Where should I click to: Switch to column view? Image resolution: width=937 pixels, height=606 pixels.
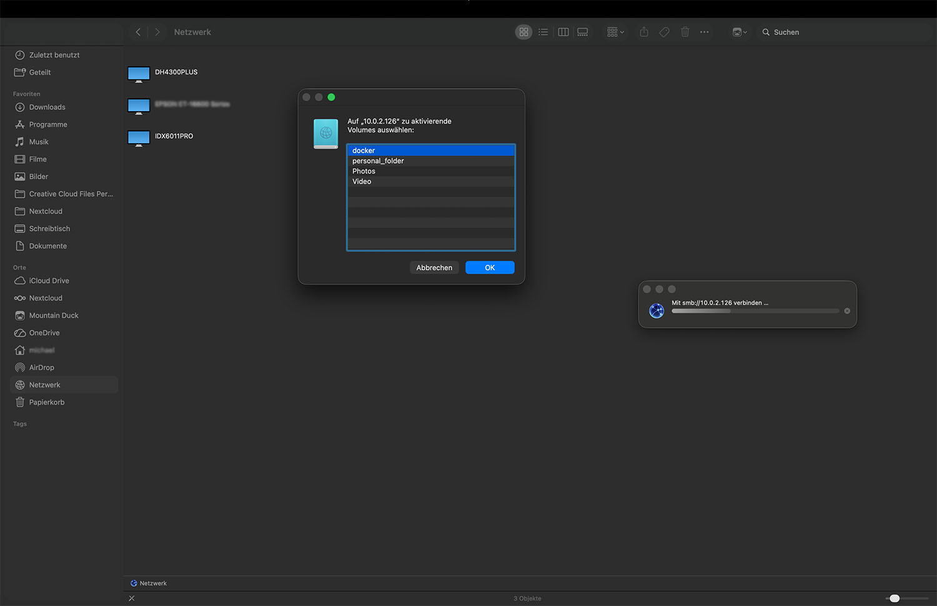(563, 32)
